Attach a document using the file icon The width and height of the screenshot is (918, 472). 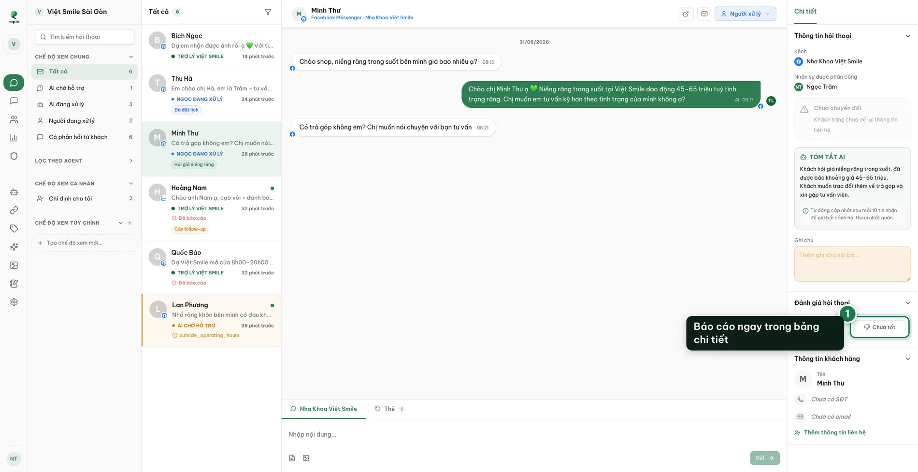(292, 458)
